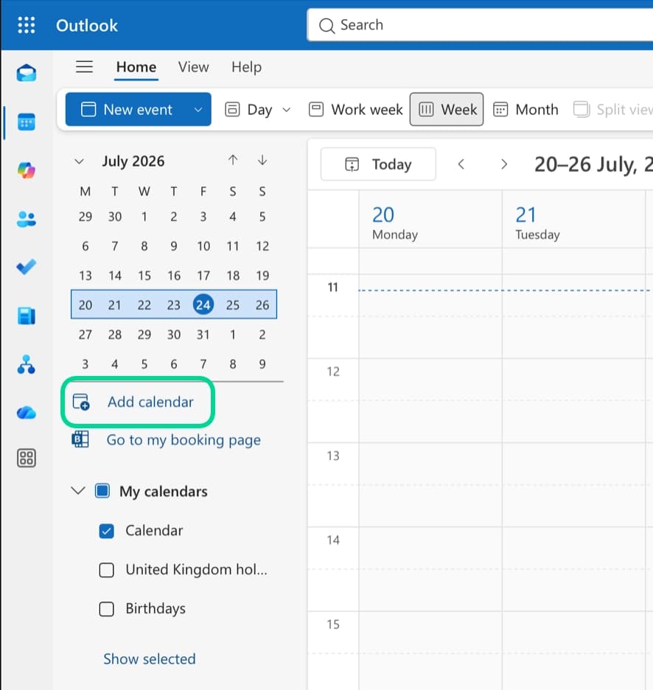Open the Newsletters app icon
The image size is (653, 690).
(x=27, y=316)
